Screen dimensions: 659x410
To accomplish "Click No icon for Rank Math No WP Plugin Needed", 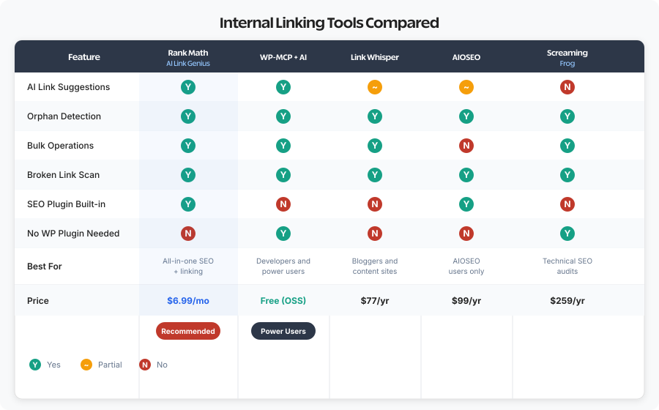I will 188,234.
